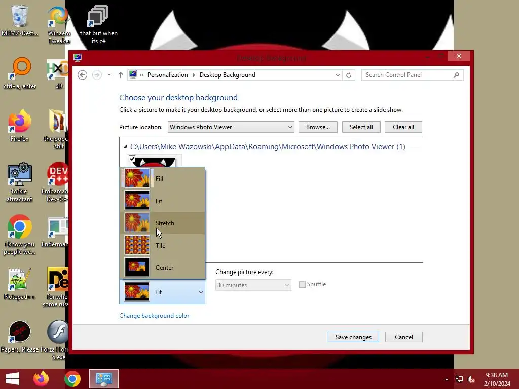
Task: Open the Winaero Tweaker desktop shortcut
Action: pos(59,25)
